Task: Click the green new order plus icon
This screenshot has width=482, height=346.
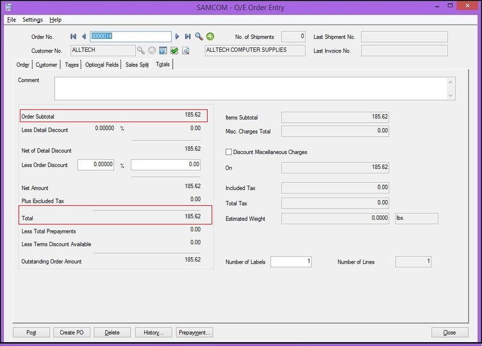Action: click(x=210, y=36)
